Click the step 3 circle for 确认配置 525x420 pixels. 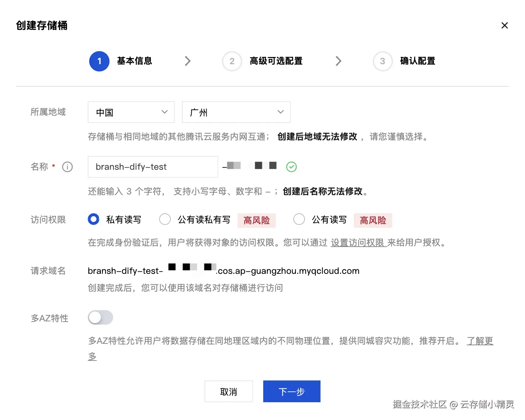[383, 61]
